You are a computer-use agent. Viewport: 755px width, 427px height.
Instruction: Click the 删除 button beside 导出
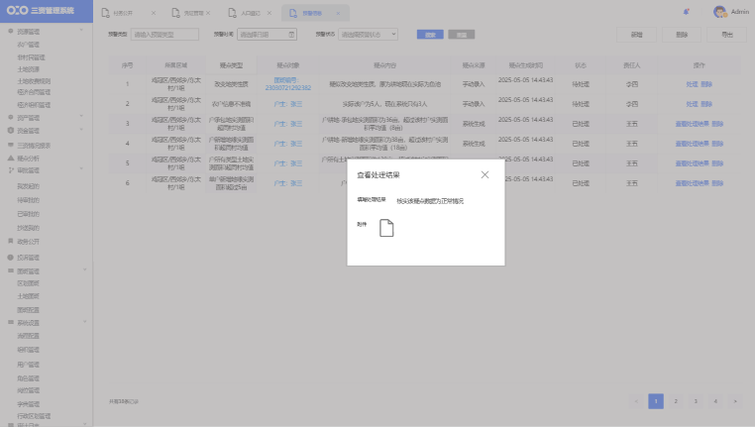[682, 35]
